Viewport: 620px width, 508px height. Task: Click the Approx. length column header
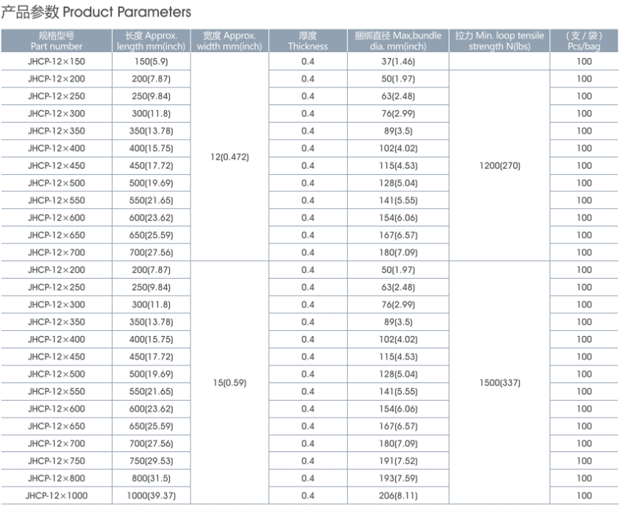pos(151,40)
